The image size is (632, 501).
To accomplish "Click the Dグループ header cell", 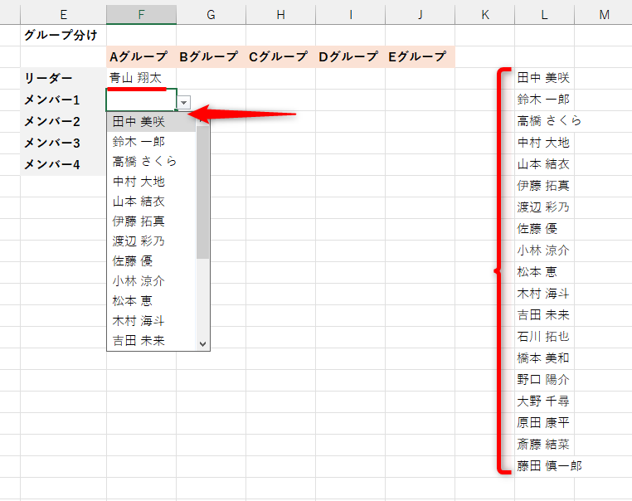I will pyautogui.click(x=350, y=56).
